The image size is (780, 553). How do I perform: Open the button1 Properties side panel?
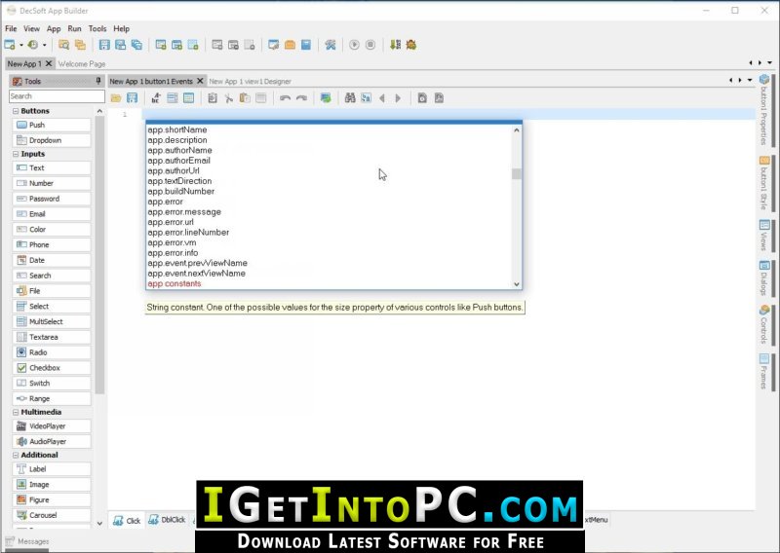point(763,109)
